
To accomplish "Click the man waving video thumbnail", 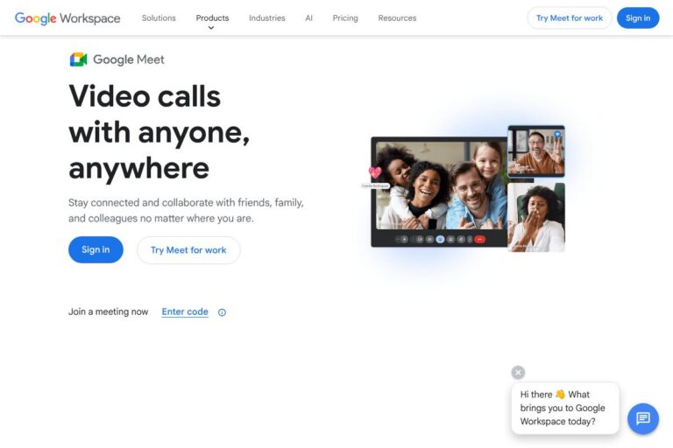I will click(536, 151).
